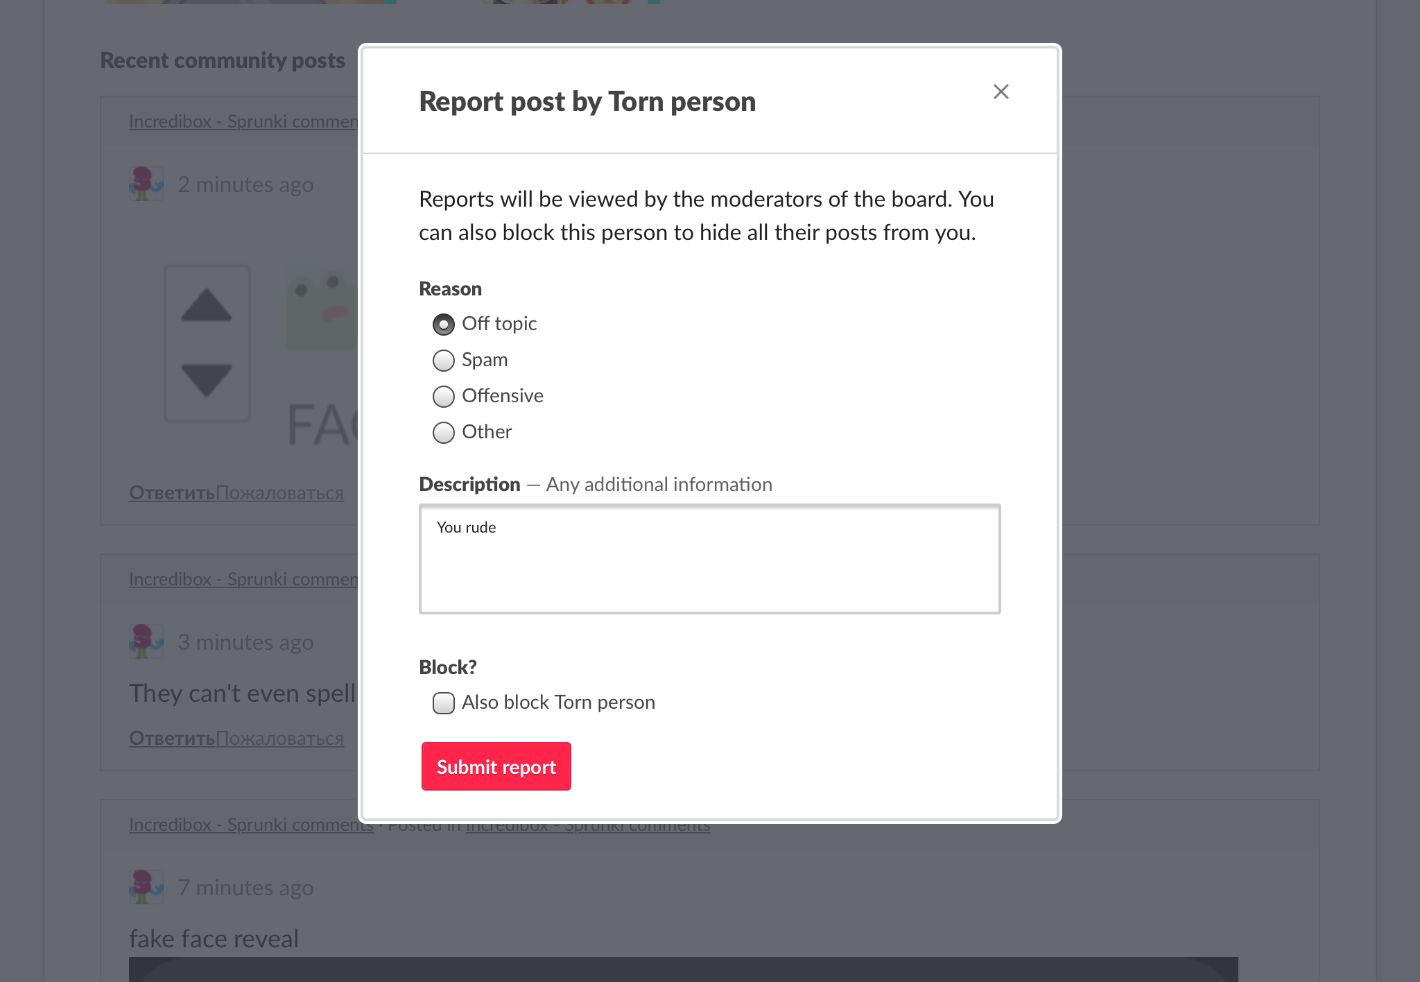
Task: Open avatar of 3 minutes ago post
Action: pyautogui.click(x=146, y=641)
